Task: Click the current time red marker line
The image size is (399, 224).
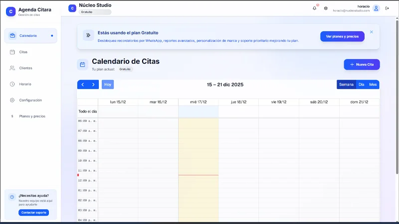Action: tap(198, 175)
